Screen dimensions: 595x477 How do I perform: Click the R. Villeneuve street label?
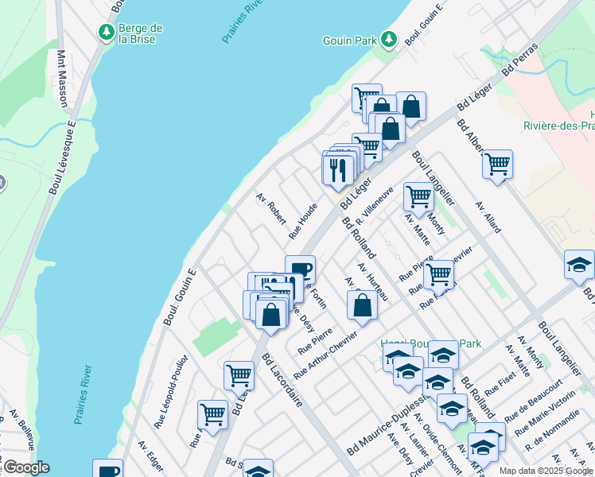tap(375, 205)
